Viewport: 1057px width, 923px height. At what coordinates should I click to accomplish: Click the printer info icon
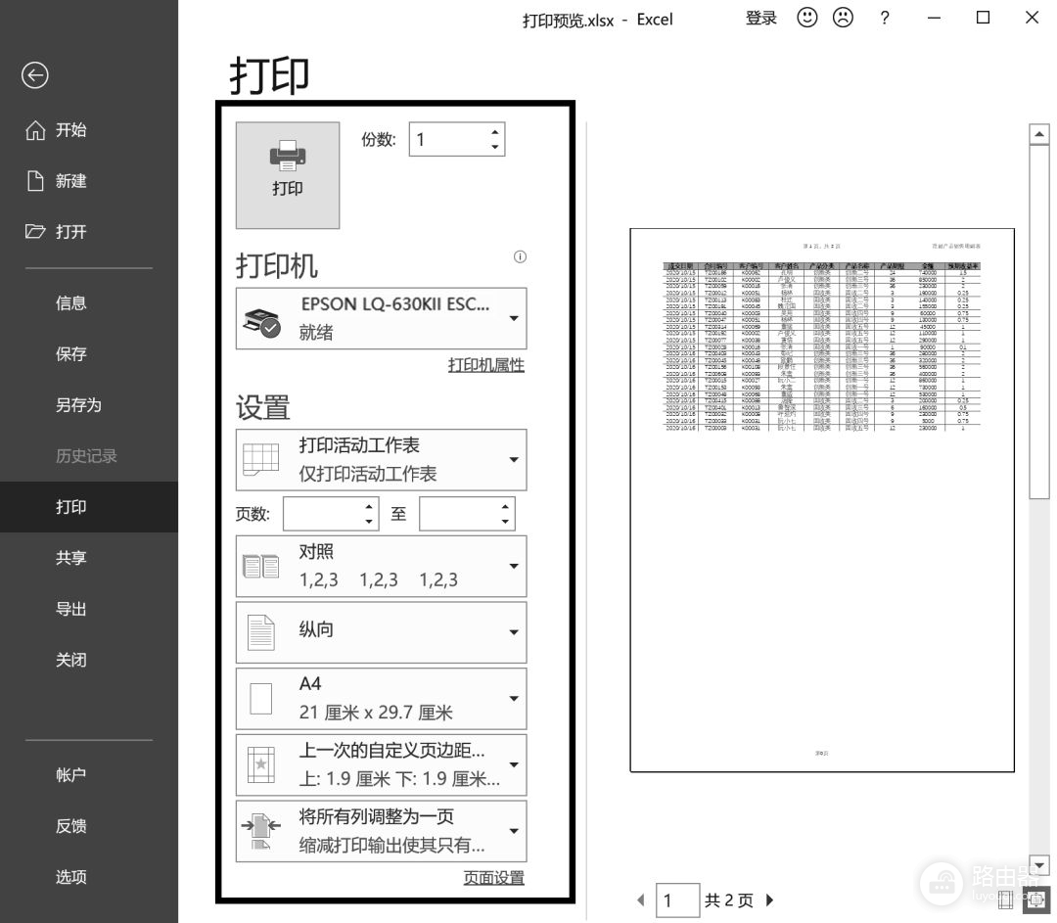520,256
